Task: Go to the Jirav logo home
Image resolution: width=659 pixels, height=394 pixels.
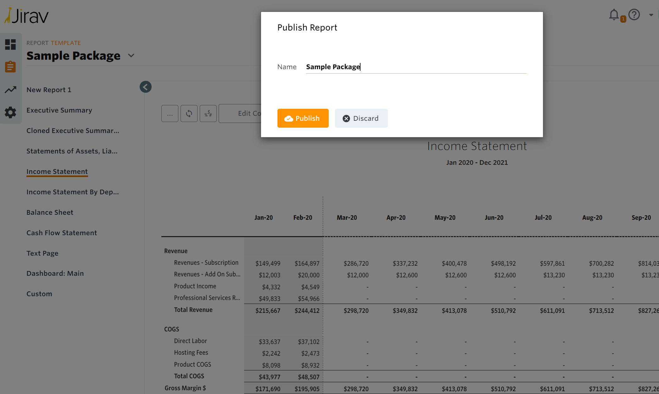Action: [x=27, y=16]
